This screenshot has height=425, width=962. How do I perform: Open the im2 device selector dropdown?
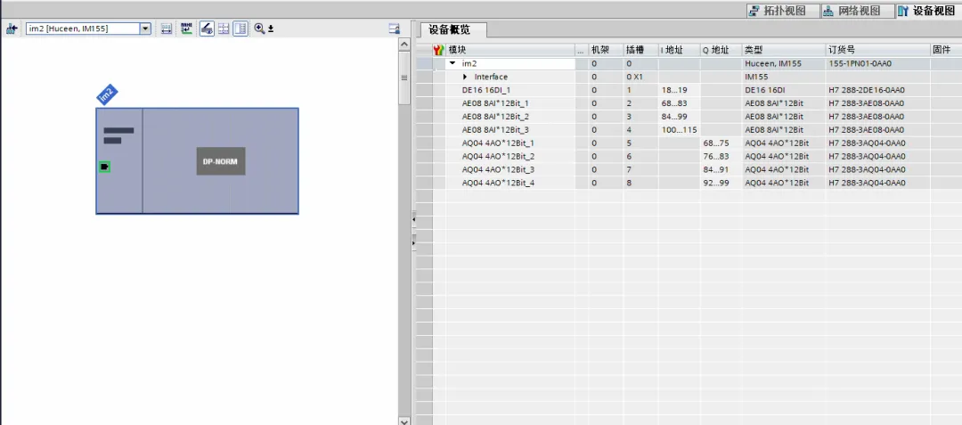click(145, 29)
